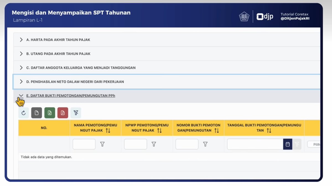
Task: Open the calendar picker for Tanggal Bukti Pemotongan
Action: 288,144
